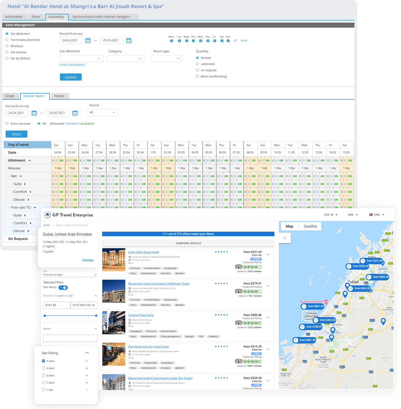Choose unlimited quantity
This screenshot has width=401, height=409.
tap(197, 64)
